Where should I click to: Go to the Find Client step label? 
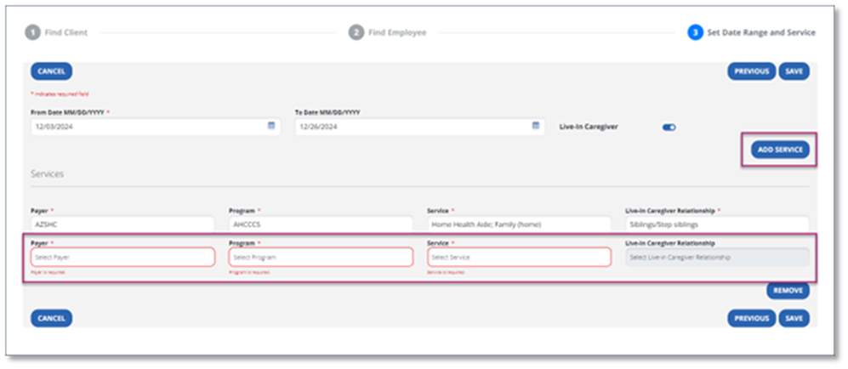click(x=65, y=32)
